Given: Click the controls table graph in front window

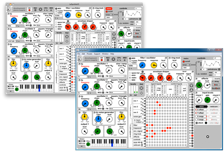Looking at the screenshot, I should point(211,64).
